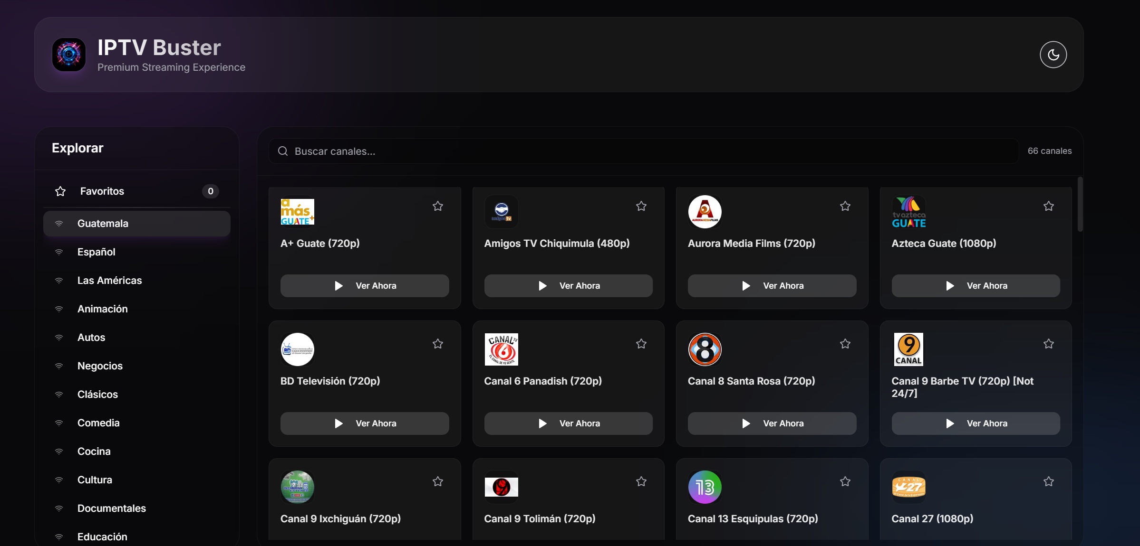Toggle the dark mode moon button
Viewport: 1140px width, 546px height.
click(1053, 55)
